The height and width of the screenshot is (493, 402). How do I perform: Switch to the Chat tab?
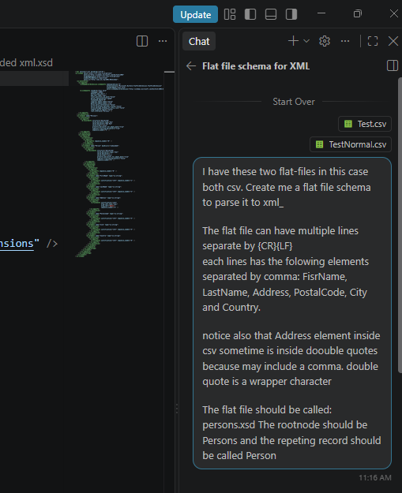199,41
